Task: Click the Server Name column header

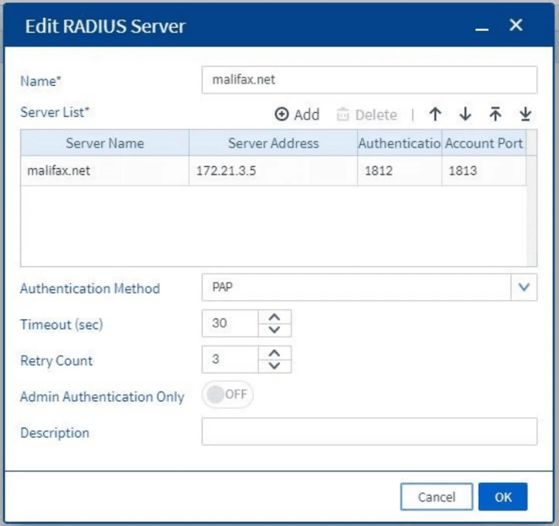Action: [x=105, y=143]
